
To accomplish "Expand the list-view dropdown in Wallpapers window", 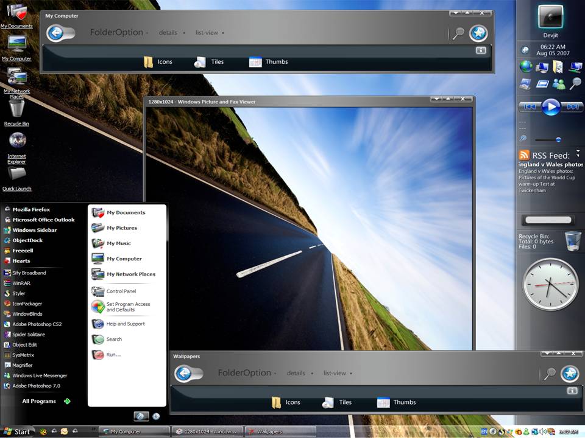I will [x=338, y=373].
